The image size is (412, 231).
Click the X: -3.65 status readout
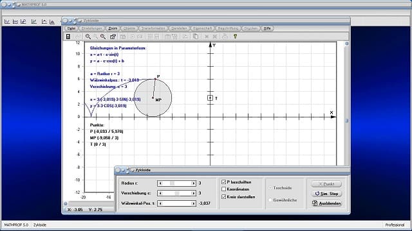point(75,210)
